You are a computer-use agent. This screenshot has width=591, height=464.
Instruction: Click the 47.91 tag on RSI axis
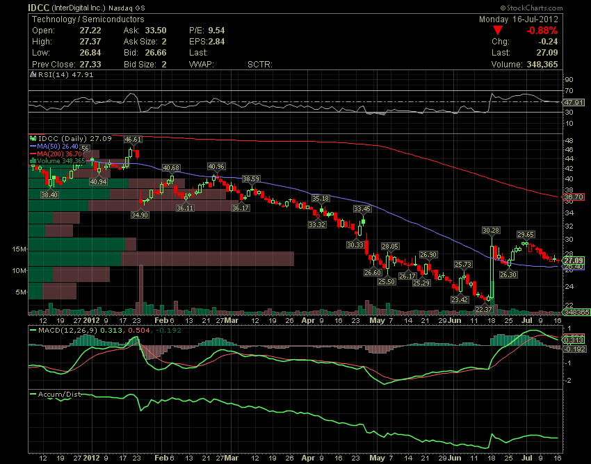(x=574, y=102)
